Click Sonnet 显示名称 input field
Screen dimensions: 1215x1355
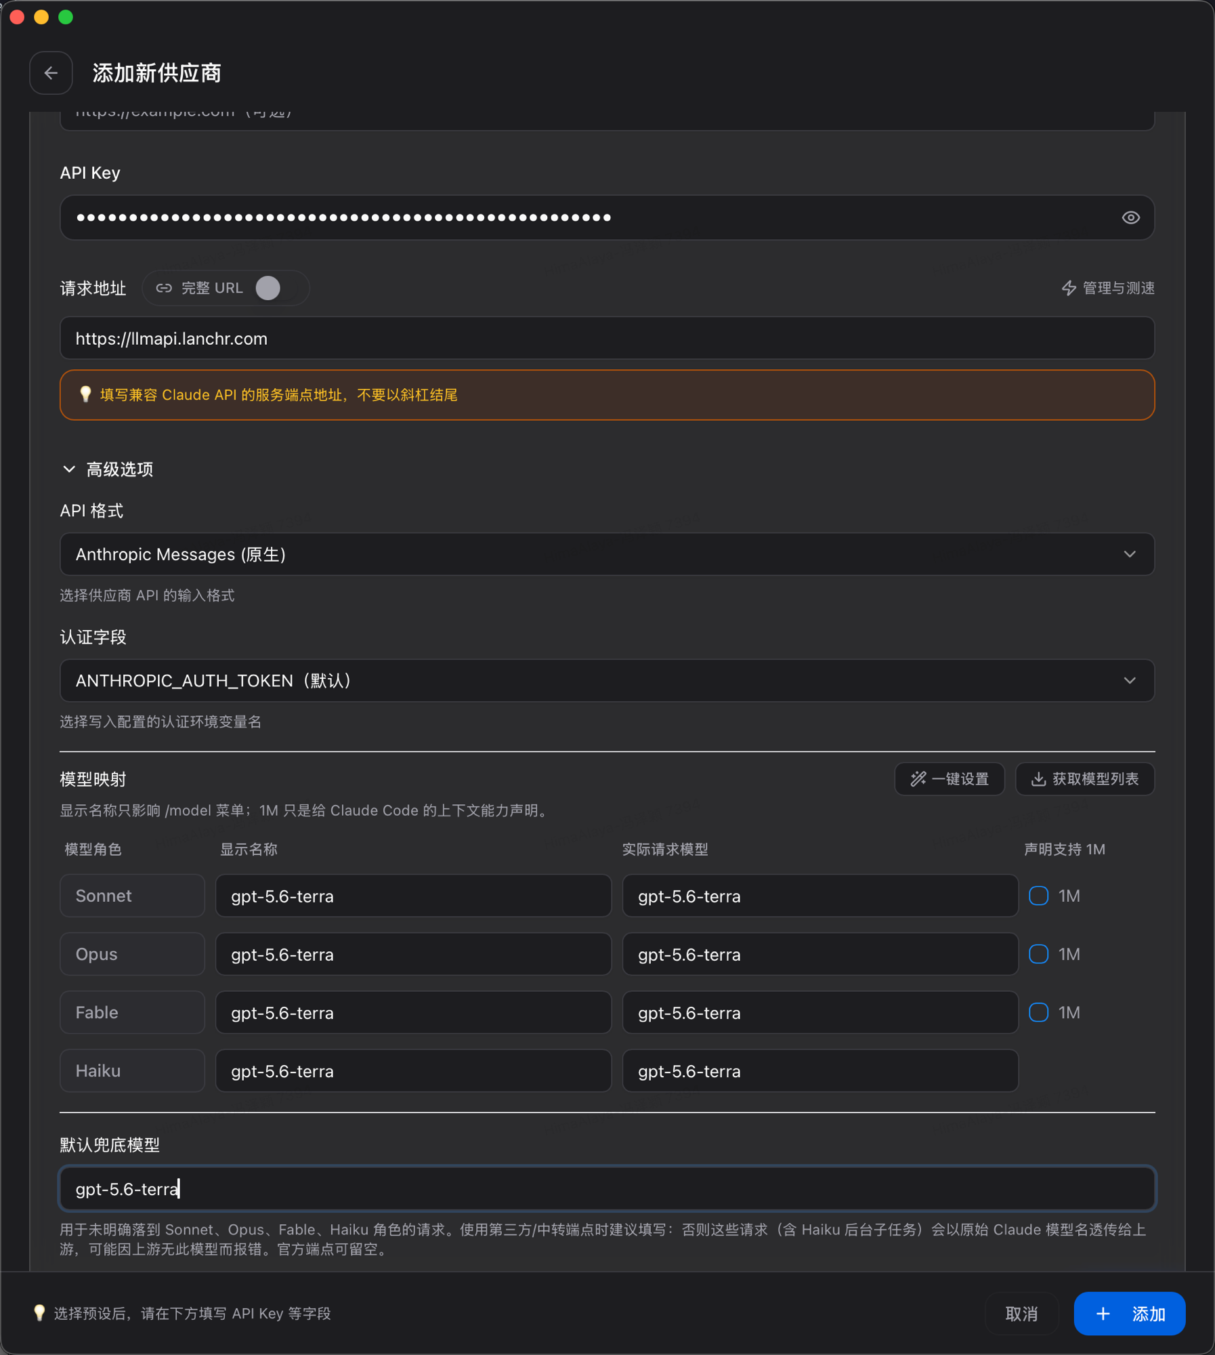tap(413, 896)
